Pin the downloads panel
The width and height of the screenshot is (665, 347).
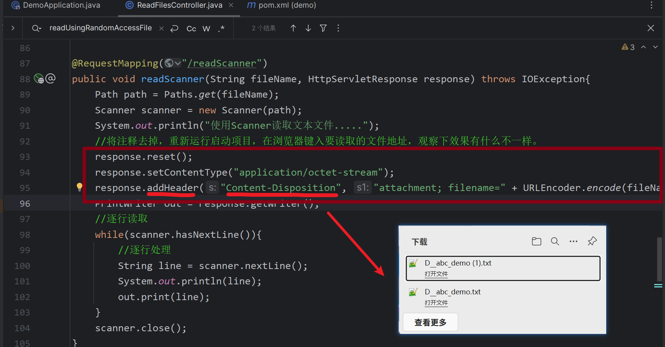click(x=592, y=241)
